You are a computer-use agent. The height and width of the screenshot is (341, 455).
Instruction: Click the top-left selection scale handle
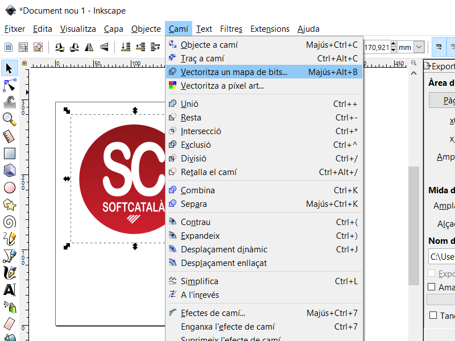coord(67,110)
